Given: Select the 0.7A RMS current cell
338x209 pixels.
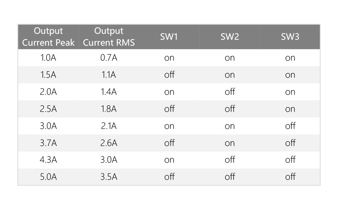Looking at the screenshot, I should tap(109, 58).
